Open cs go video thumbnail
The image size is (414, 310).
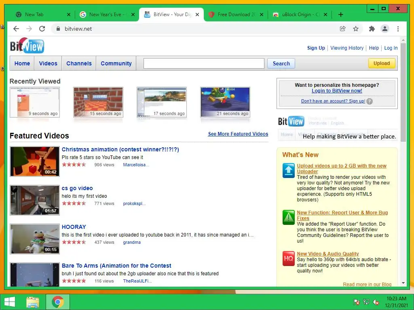point(35,200)
